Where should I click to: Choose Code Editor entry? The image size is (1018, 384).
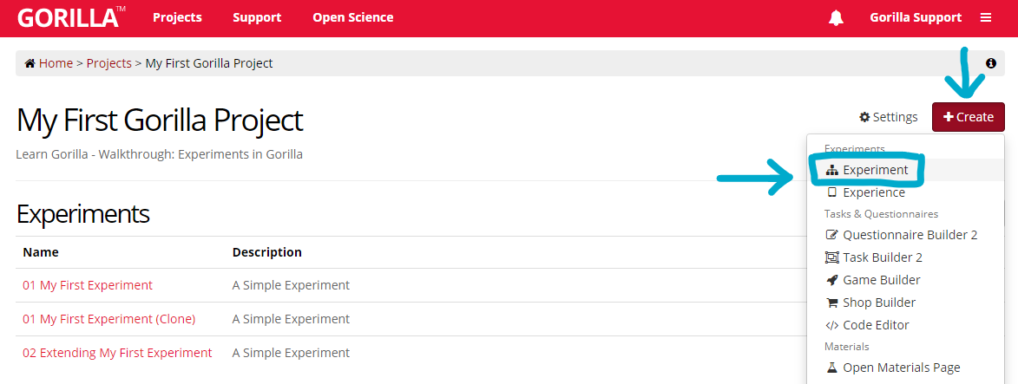[x=905, y=325]
